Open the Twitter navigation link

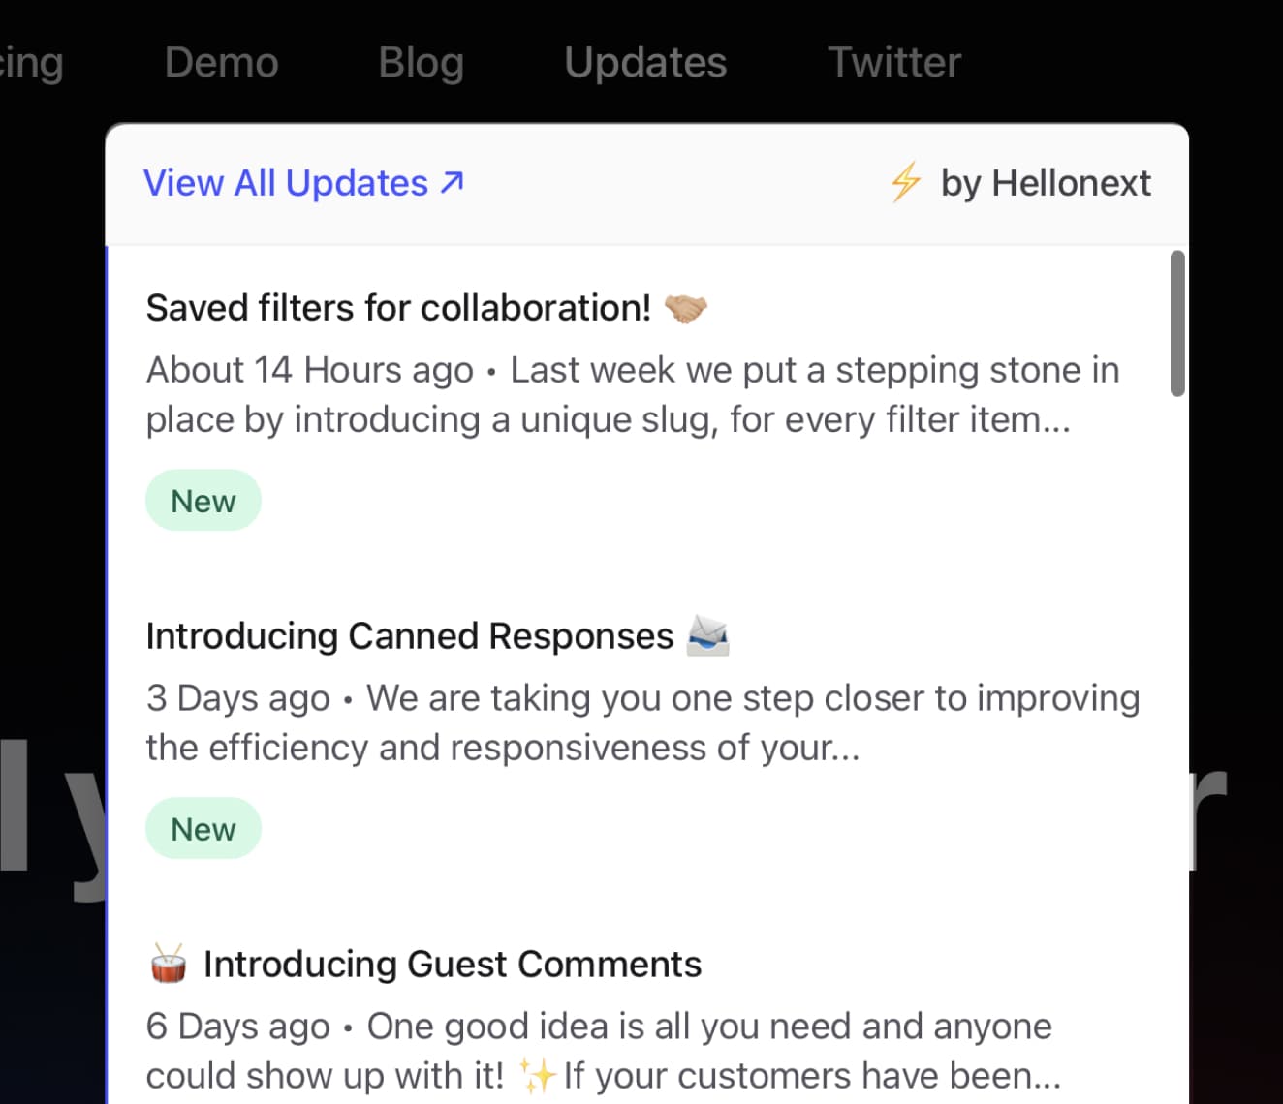tap(893, 61)
